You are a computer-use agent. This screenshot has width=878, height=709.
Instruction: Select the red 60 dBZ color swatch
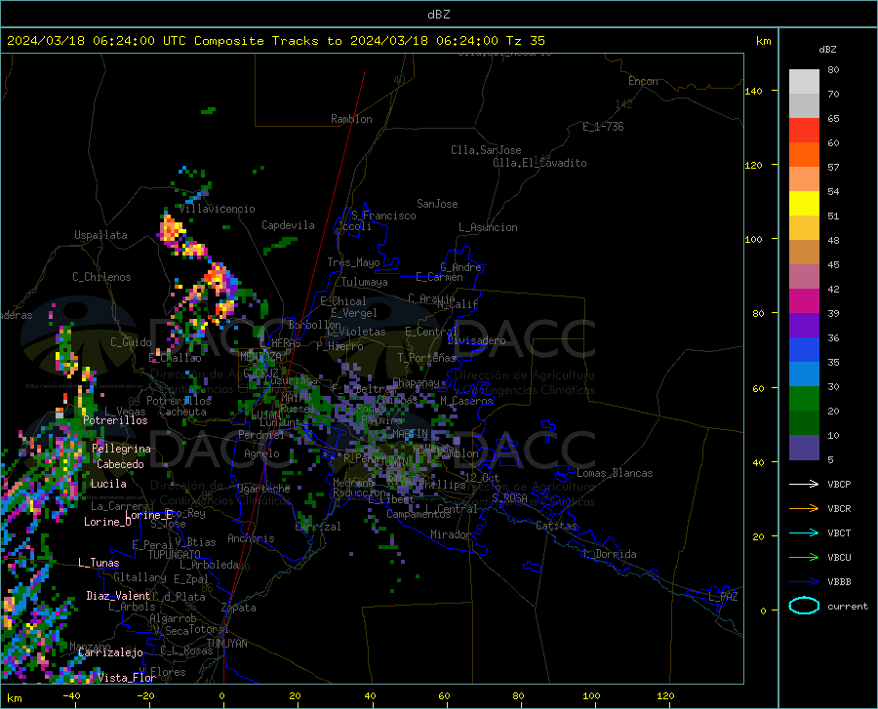pyautogui.click(x=804, y=131)
